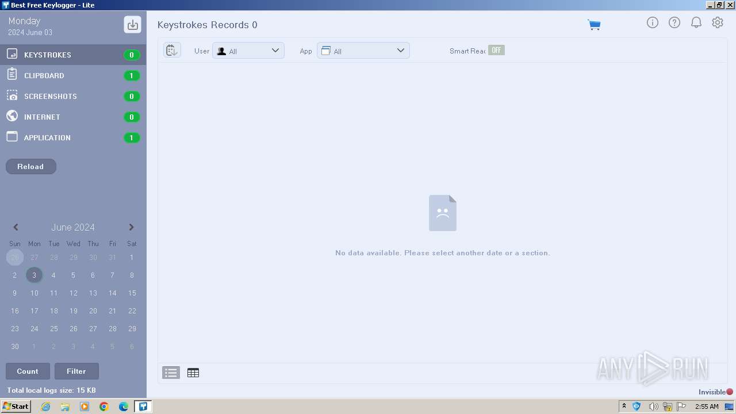
Task: Select the SCREENSHOTS section
Action: pos(73,96)
